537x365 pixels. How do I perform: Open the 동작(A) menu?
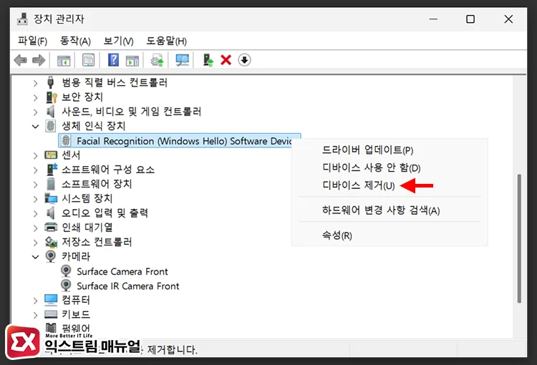click(x=75, y=41)
